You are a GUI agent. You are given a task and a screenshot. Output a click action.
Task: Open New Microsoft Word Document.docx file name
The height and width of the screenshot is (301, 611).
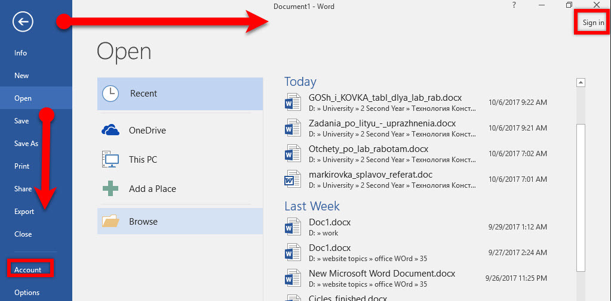coord(382,274)
